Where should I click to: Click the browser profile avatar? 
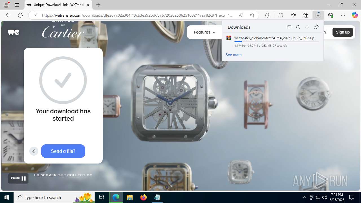tap(6, 5)
